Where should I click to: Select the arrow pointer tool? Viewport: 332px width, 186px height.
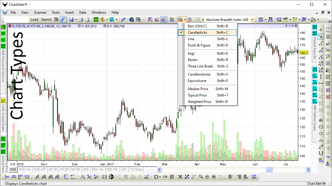(321, 37)
